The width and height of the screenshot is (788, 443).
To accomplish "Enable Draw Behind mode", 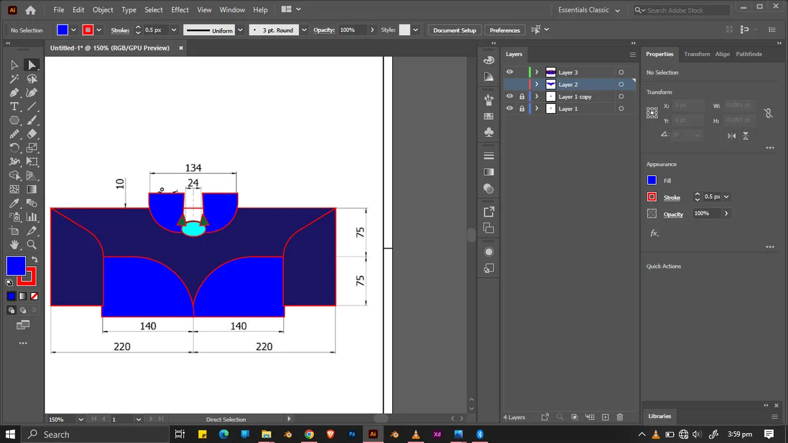I will point(23,310).
